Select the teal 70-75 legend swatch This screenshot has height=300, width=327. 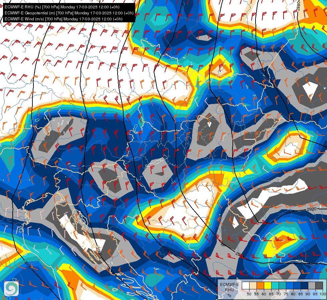pos(282,285)
